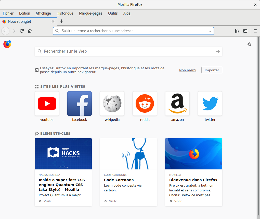Open the Outils menu

tap(113, 13)
